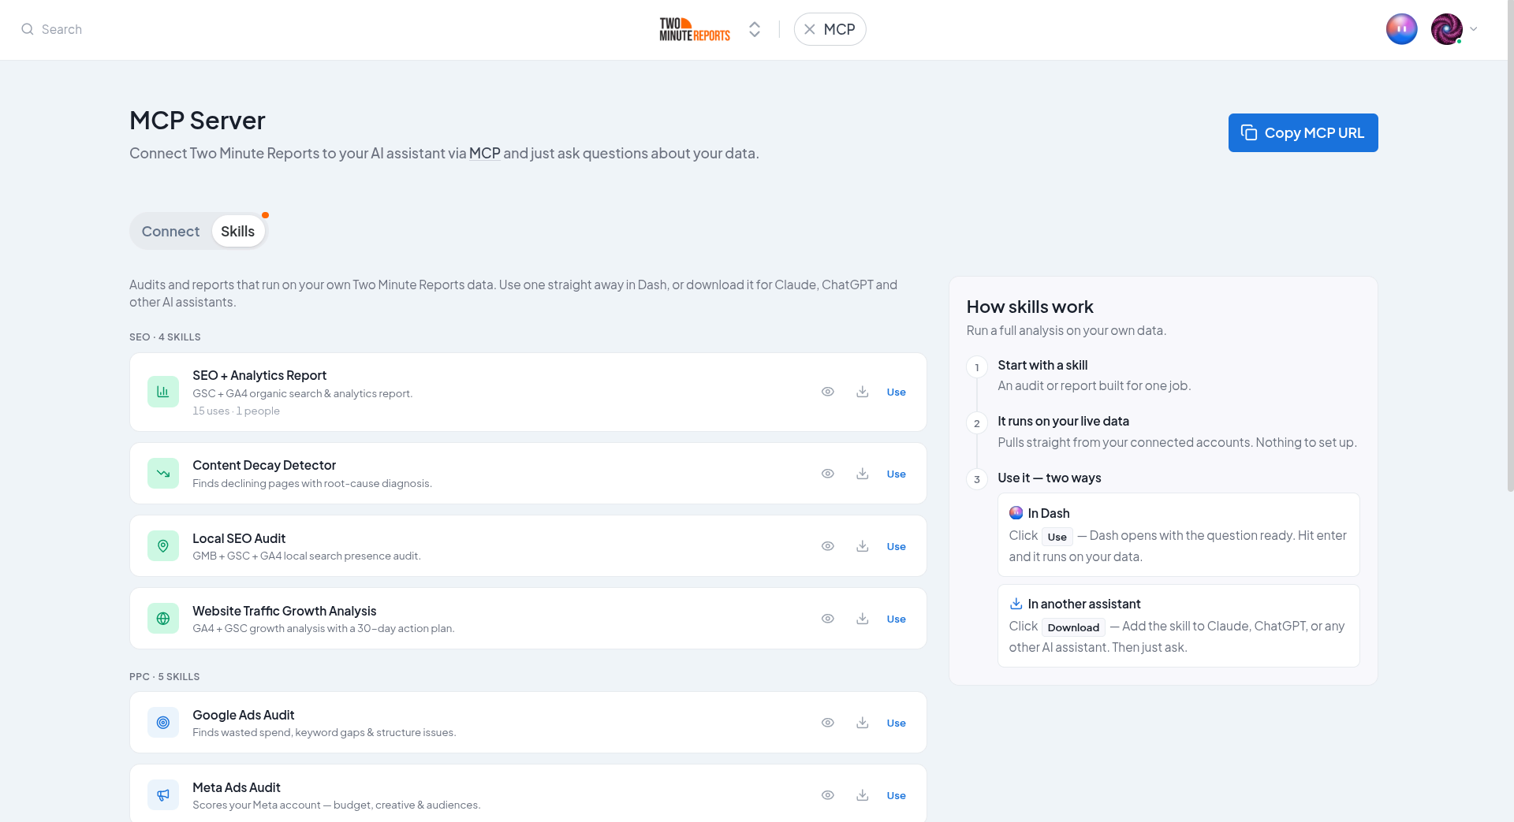Use the Google Ads Audit skill

pyautogui.click(x=897, y=723)
